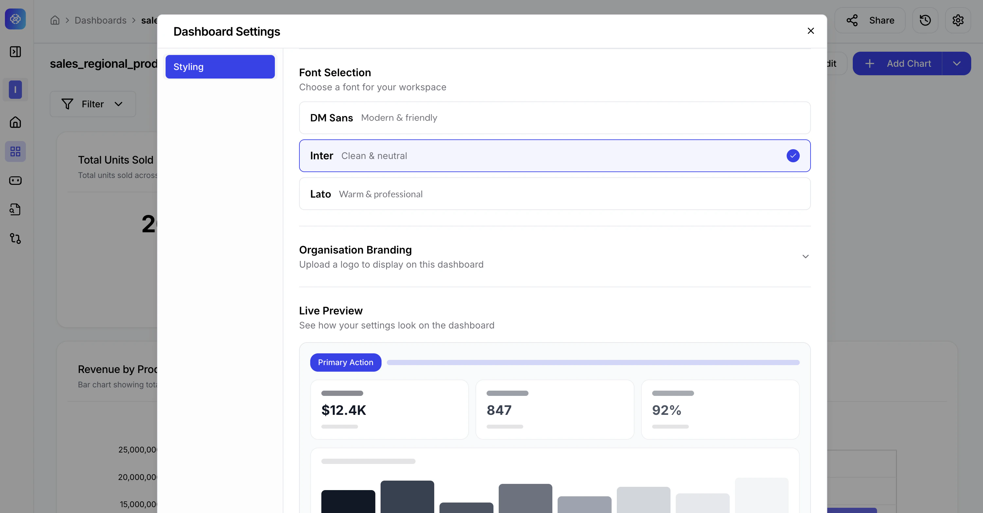Open the version history clock icon

click(925, 20)
